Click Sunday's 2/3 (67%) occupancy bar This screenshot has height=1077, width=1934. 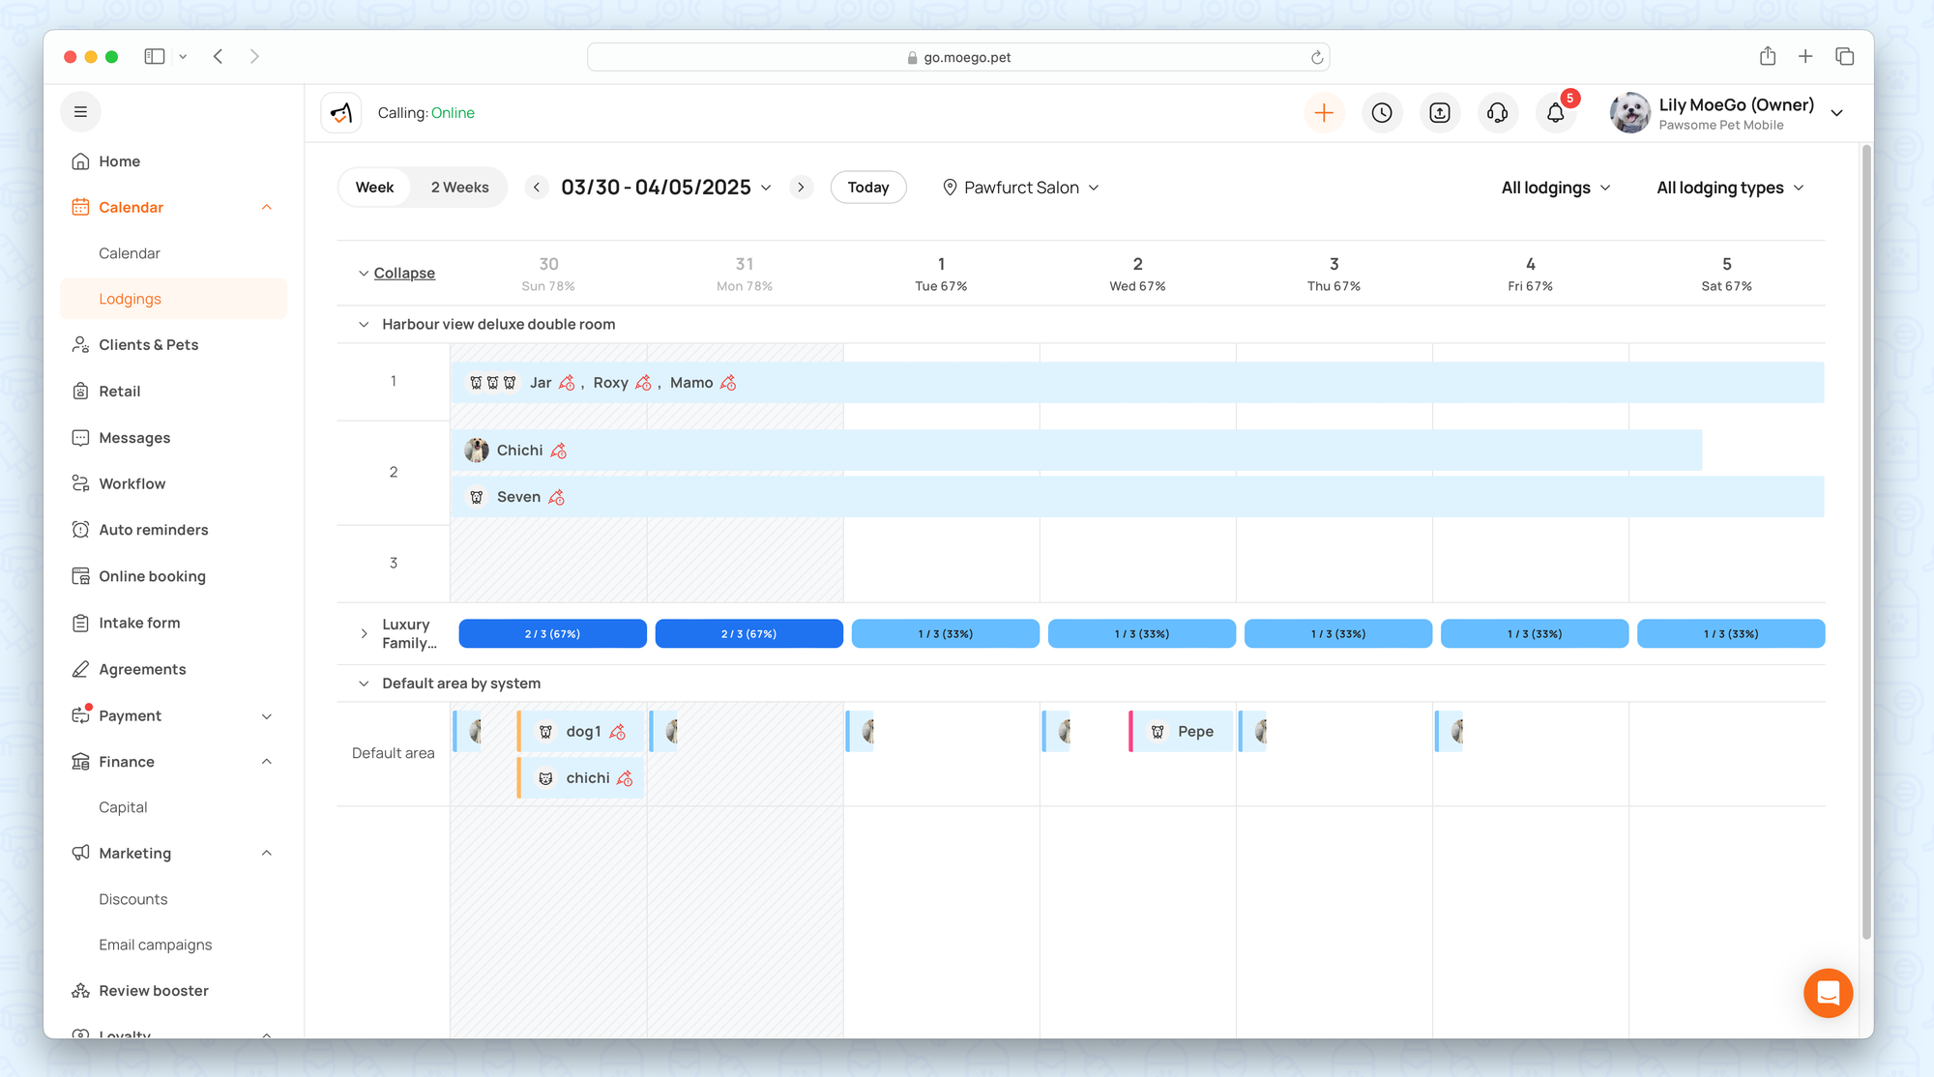click(x=552, y=634)
